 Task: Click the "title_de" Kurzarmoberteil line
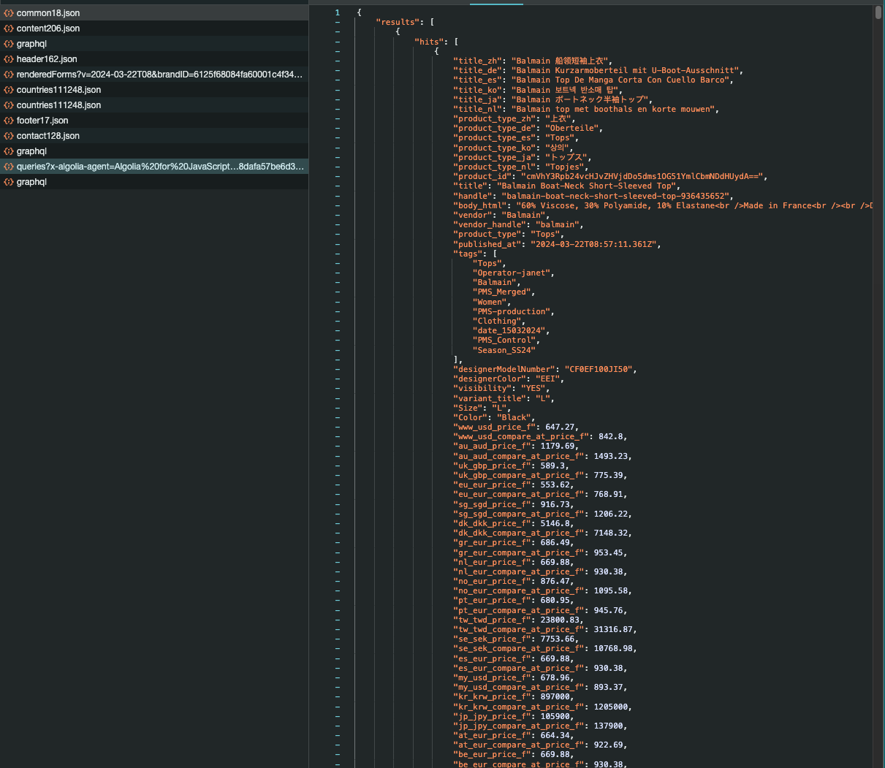pyautogui.click(x=598, y=70)
